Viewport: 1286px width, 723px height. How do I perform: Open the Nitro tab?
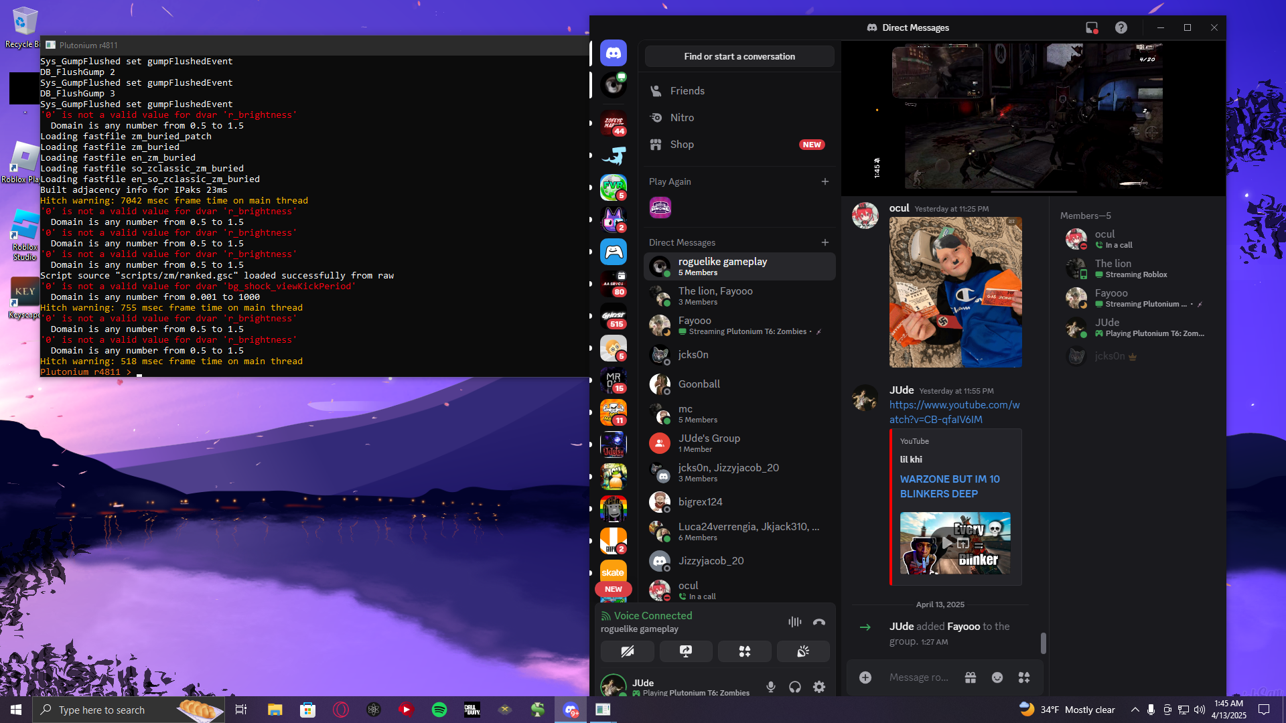coord(739,118)
